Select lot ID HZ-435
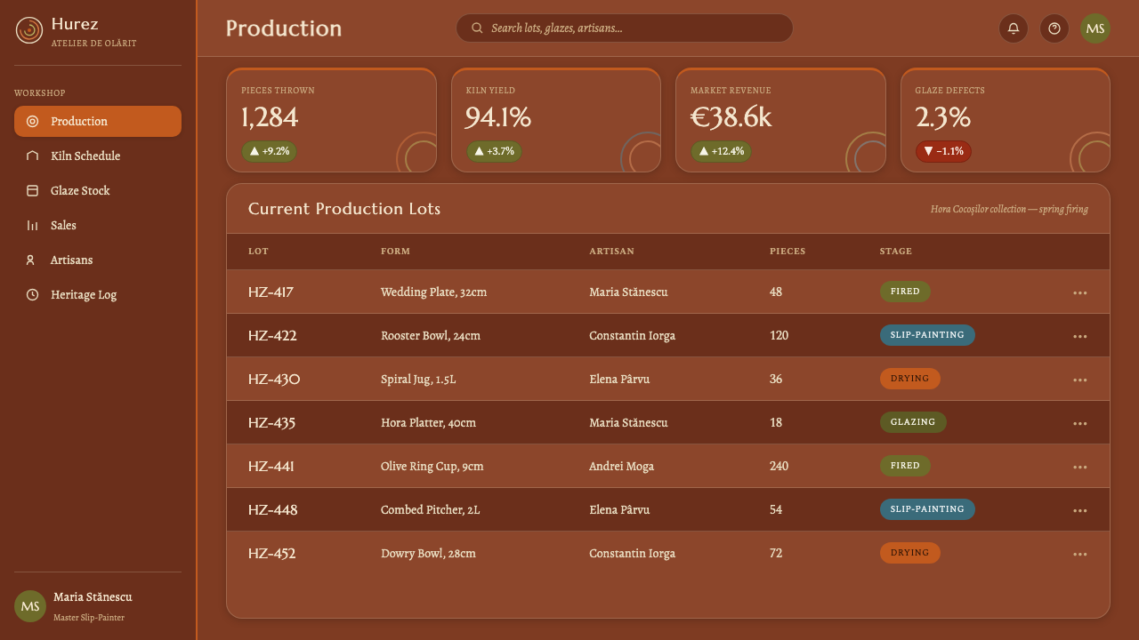1139x640 pixels. pos(271,423)
